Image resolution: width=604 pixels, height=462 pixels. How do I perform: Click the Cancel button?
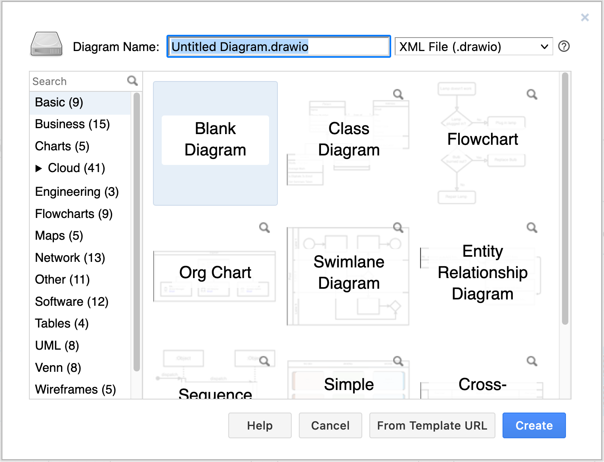330,425
